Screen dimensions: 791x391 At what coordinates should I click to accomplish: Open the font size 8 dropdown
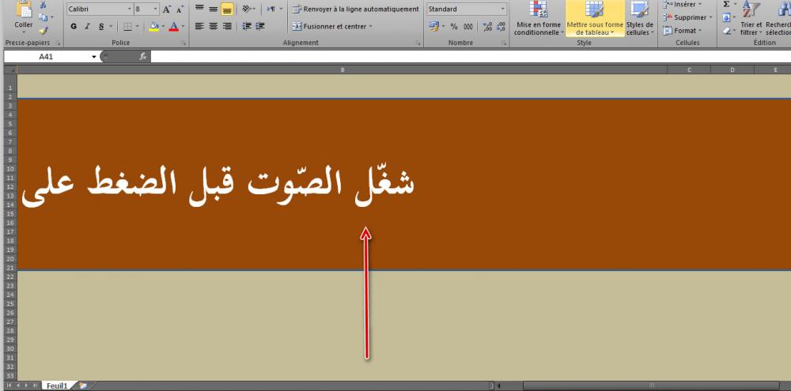155,9
